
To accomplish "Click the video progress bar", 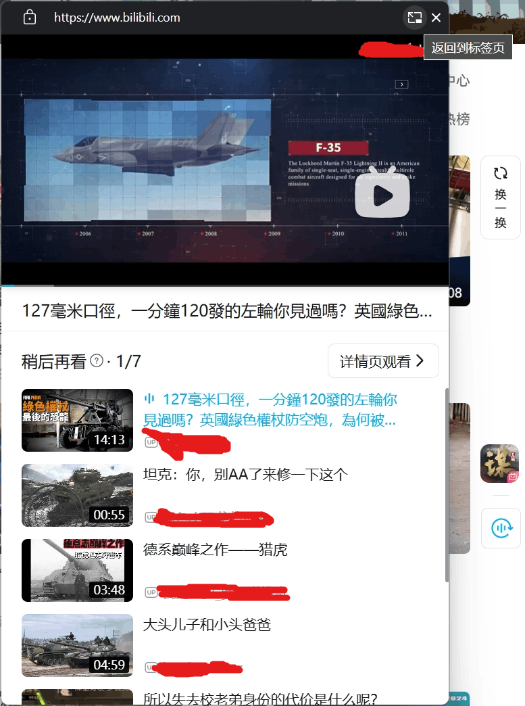I will pyautogui.click(x=225, y=285).
